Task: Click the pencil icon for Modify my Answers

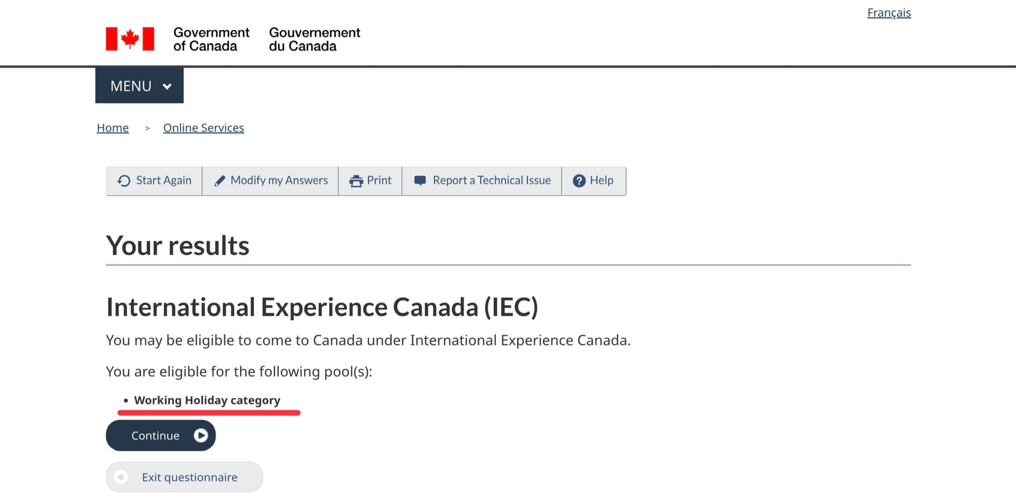Action: [219, 181]
